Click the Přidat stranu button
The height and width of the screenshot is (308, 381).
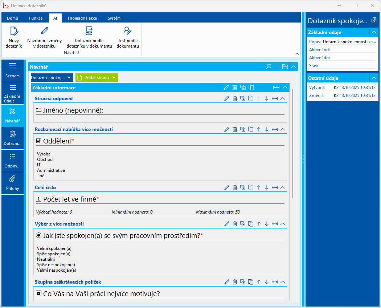pyautogui.click(x=93, y=78)
